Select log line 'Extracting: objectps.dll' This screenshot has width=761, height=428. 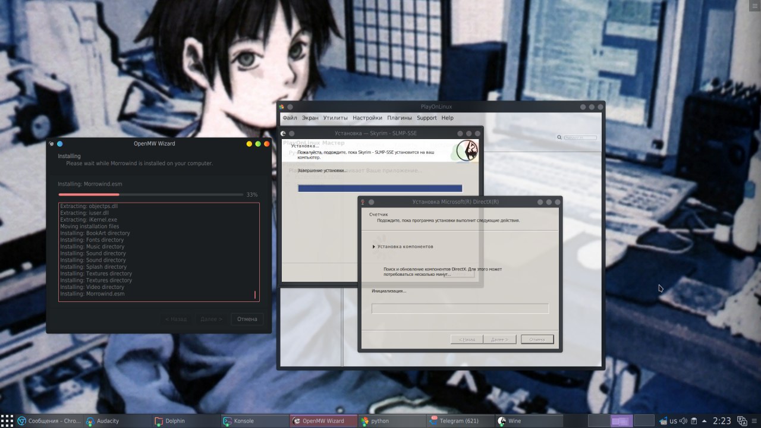pyautogui.click(x=89, y=206)
